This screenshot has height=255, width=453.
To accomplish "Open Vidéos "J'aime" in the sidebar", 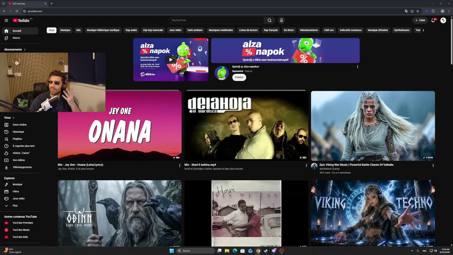I will coord(19,153).
